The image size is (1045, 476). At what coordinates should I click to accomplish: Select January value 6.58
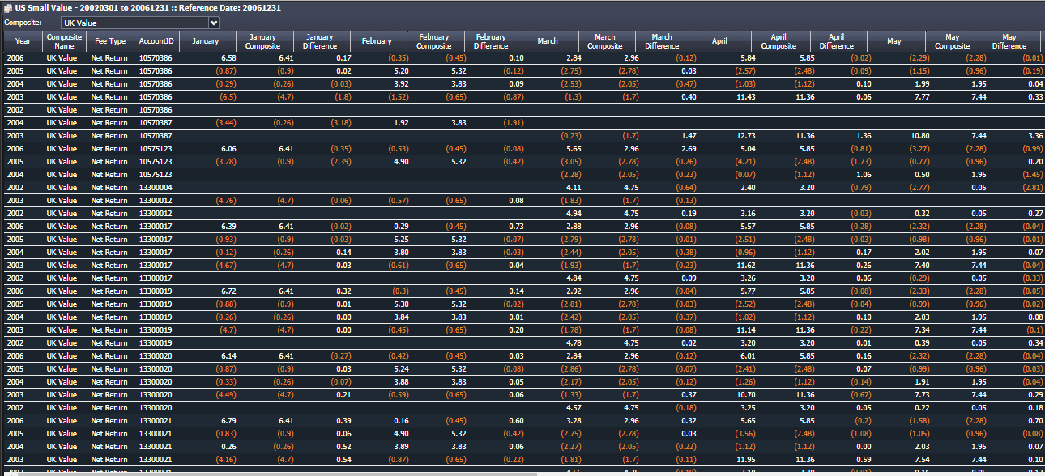click(x=228, y=58)
